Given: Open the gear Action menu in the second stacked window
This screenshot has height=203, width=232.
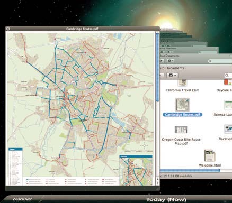Looking at the screenshot, I should coord(171,61).
